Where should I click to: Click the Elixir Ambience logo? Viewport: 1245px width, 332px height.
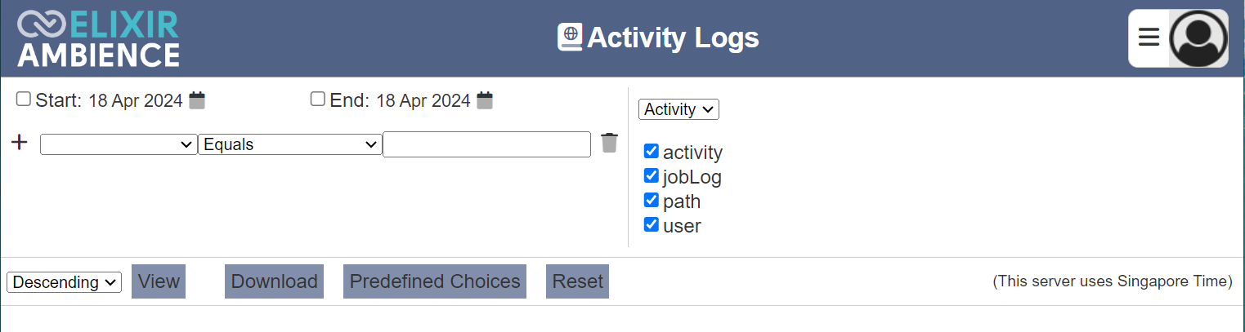pos(98,38)
